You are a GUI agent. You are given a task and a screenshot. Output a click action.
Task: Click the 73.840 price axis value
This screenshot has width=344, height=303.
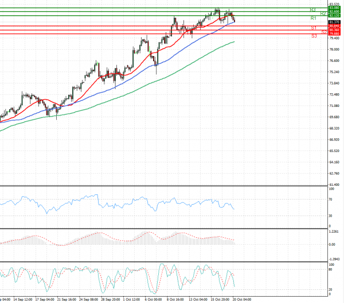334,83
